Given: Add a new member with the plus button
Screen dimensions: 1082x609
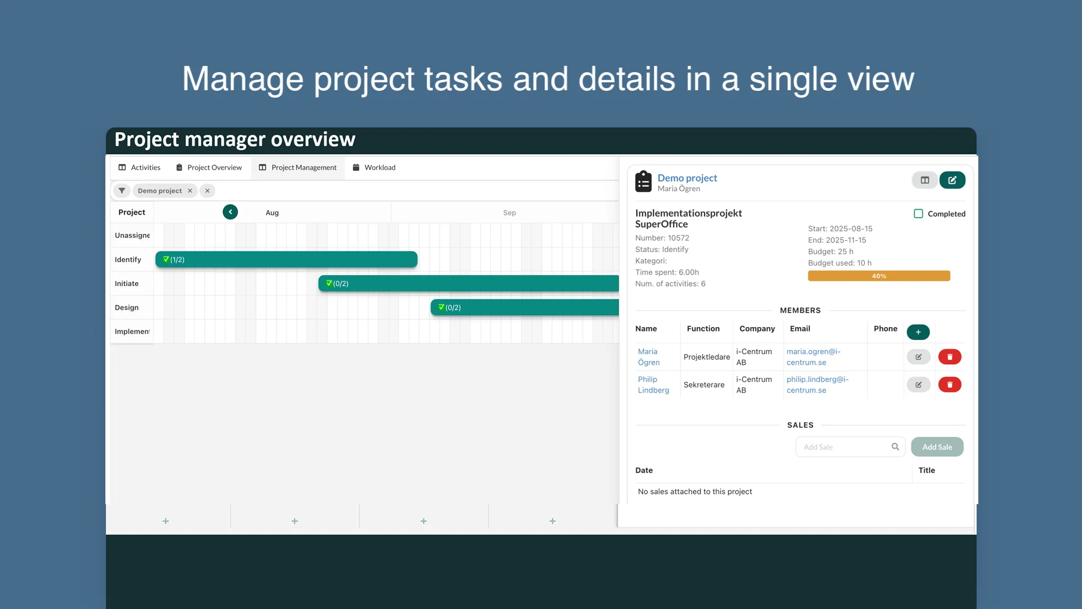Looking at the screenshot, I should tap(918, 332).
